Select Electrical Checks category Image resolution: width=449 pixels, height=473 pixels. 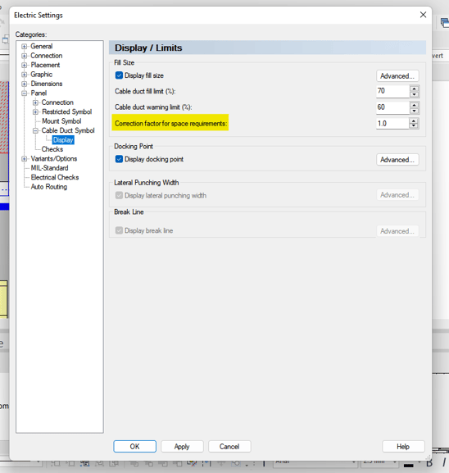[x=55, y=177]
